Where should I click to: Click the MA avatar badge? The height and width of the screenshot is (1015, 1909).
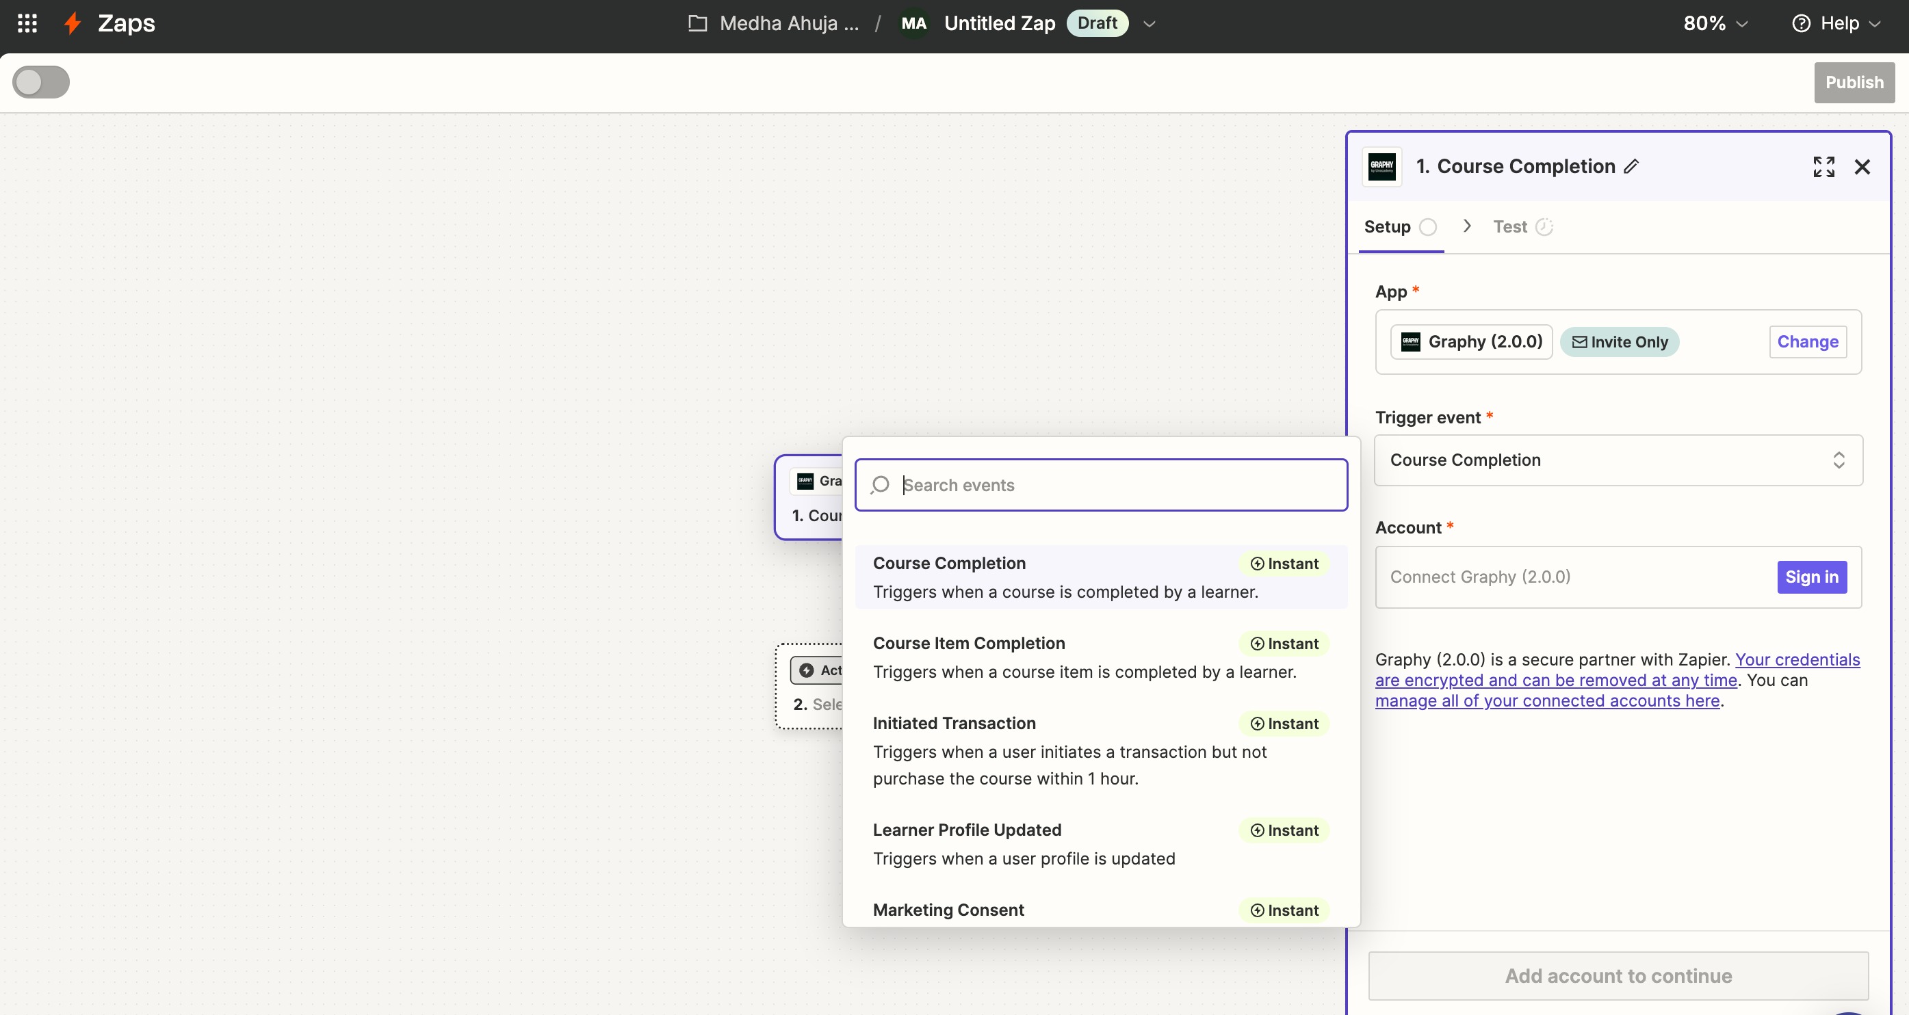point(913,23)
